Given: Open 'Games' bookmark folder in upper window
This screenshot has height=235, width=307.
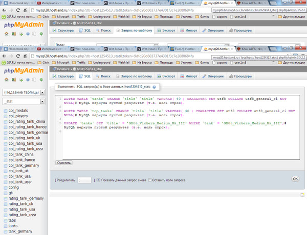Looking at the screenshot, I should click(202, 17).
